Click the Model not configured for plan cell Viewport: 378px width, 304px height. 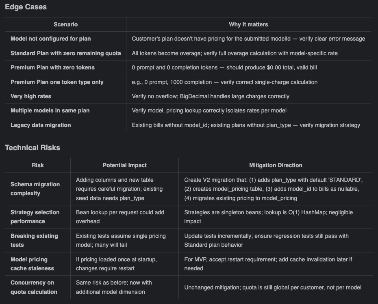(51, 39)
